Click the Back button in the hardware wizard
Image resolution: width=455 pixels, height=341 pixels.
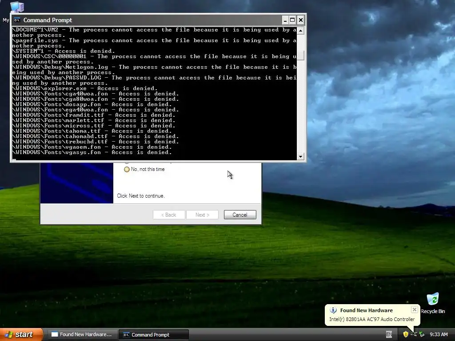tap(169, 215)
